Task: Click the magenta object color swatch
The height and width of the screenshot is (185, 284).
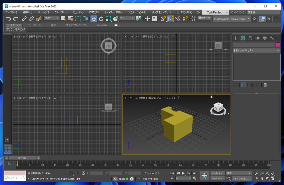Action: [x=278, y=45]
